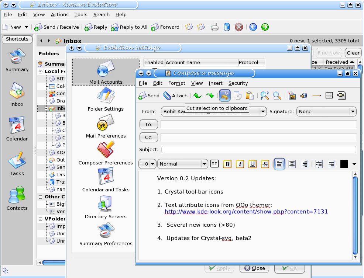Click the Send button in composer window
Viewport: 364px width, 278px height.
coord(149,95)
